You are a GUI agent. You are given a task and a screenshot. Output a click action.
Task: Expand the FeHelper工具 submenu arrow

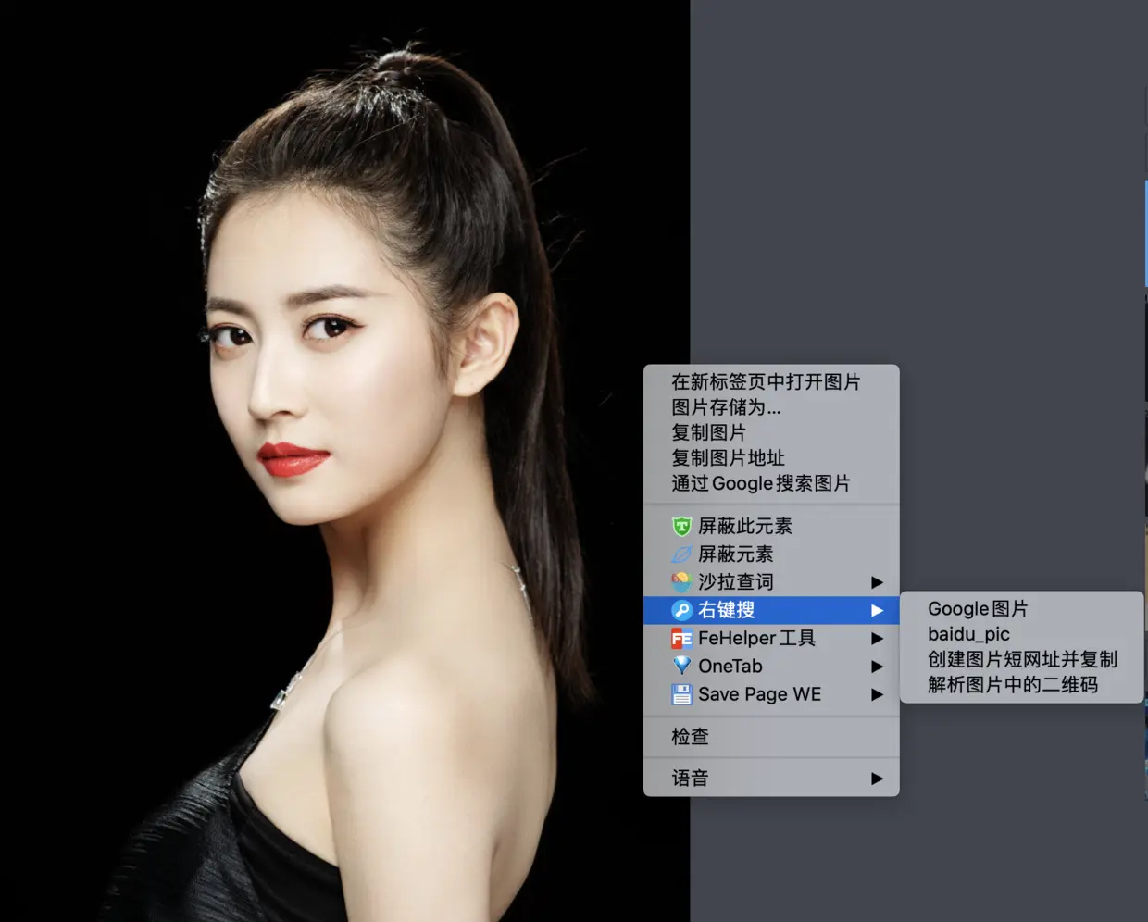pos(877,639)
